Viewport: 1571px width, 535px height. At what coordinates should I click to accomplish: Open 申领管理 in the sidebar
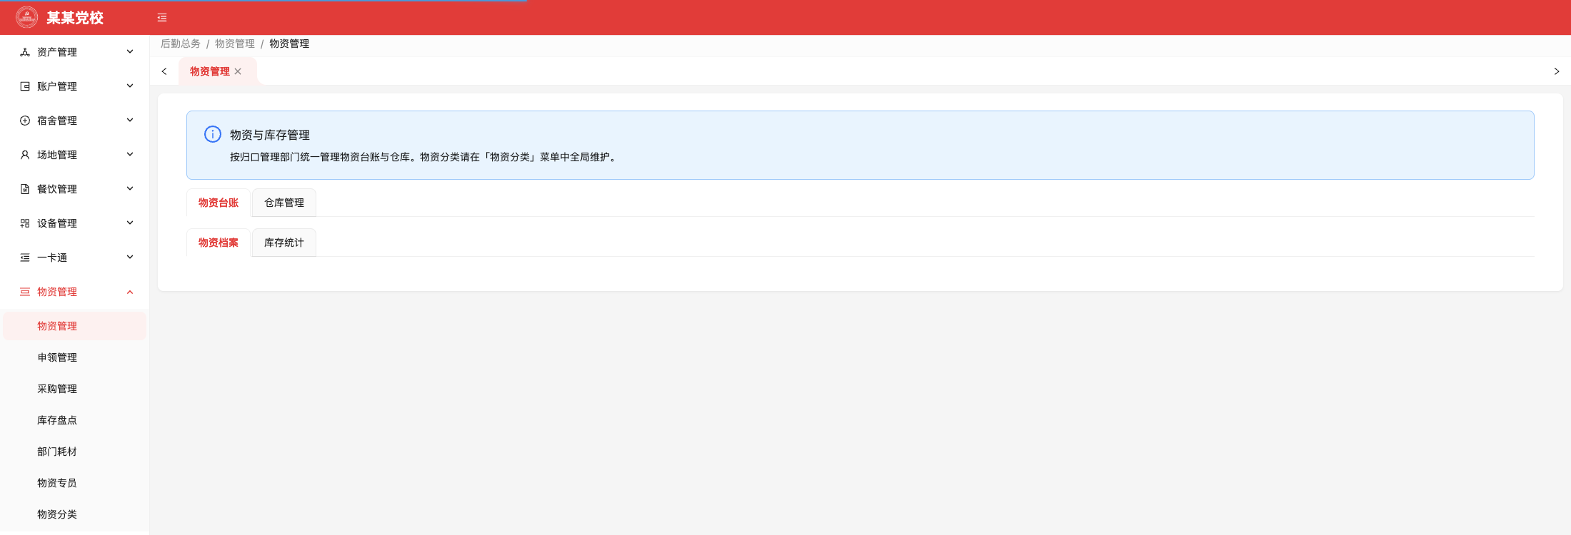point(74,357)
